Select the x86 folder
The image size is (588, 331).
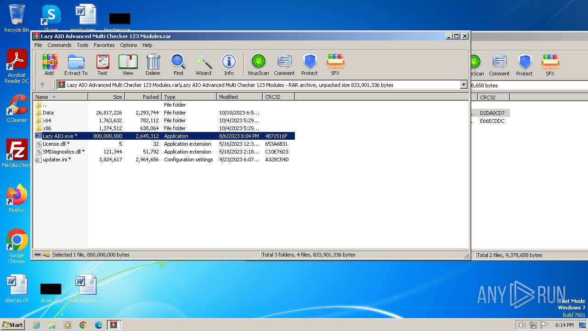pyautogui.click(x=164, y=128)
